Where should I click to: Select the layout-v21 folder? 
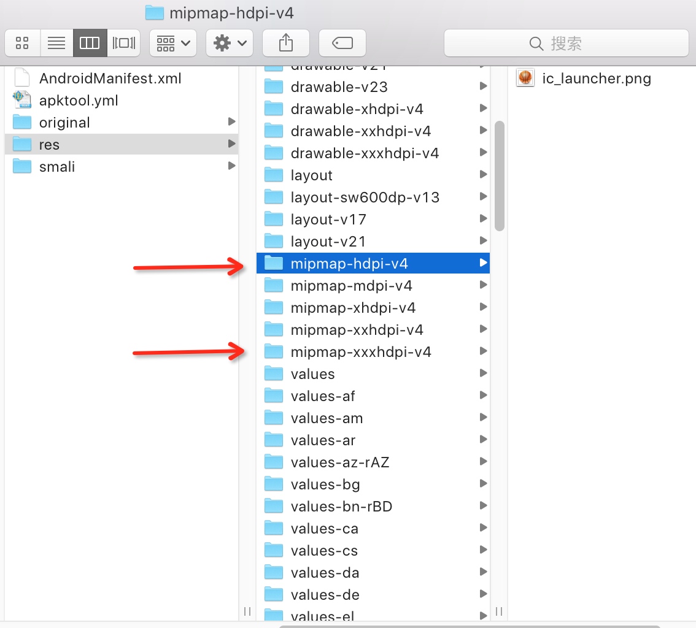coord(373,241)
